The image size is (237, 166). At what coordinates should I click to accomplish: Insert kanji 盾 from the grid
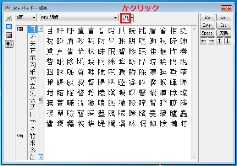153,31
